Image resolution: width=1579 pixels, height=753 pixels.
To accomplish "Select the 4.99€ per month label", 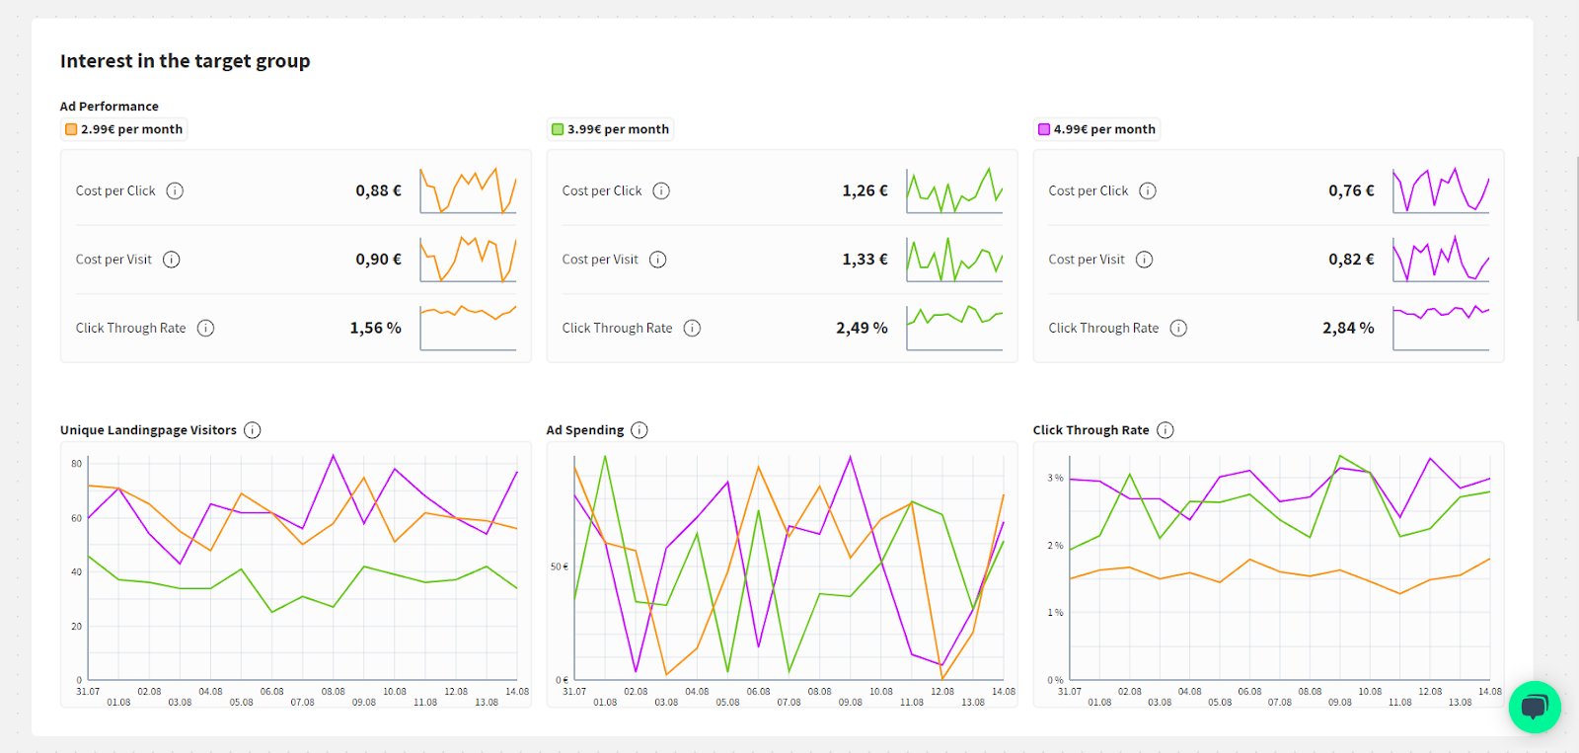I will pos(1104,129).
